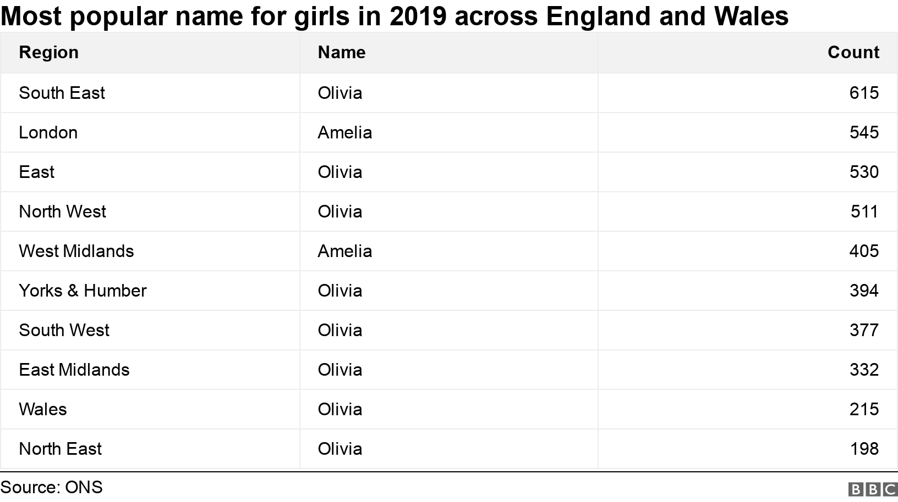This screenshot has width=898, height=502.
Task: Click the Count column header
Action: [x=853, y=53]
